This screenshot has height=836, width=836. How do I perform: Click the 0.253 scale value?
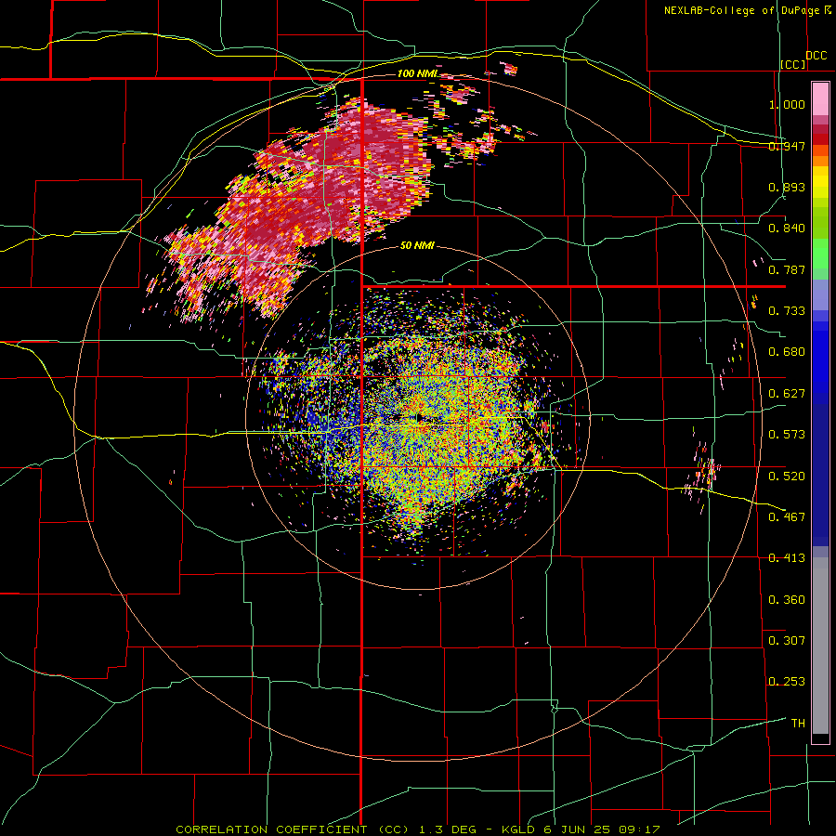pyautogui.click(x=787, y=682)
